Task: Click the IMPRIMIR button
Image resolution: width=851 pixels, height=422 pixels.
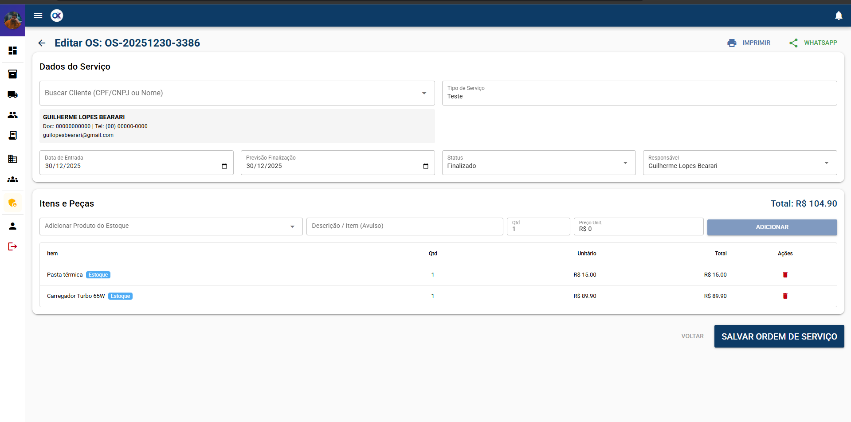Action: tap(749, 43)
